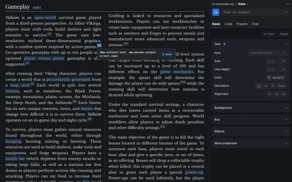The image size is (292, 182).
Task: Set decoration to None
Action: (281, 86)
